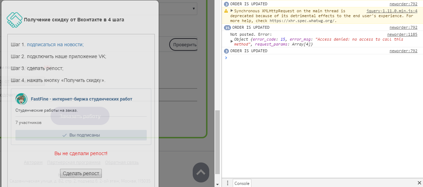The height and width of the screenshot is (187, 423).
Task: Open the jquery-1.11.0.min.js:4 source link
Action: pyautogui.click(x=392, y=11)
